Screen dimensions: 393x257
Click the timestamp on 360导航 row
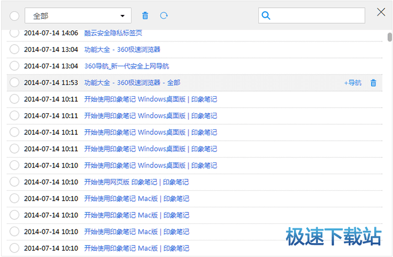(51, 66)
